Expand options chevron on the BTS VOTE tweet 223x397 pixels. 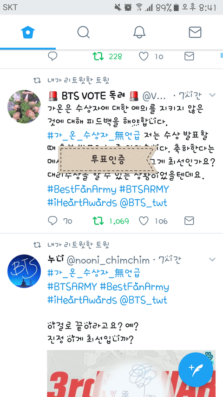click(x=212, y=95)
